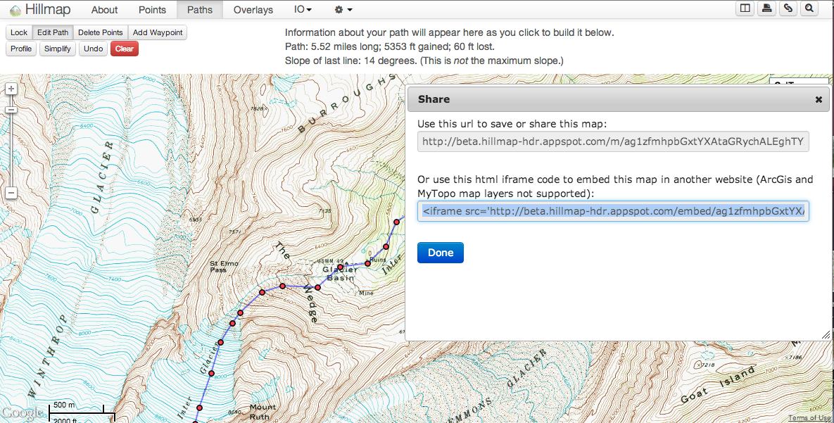
Task: Open the split-screen map view
Action: [x=745, y=8]
